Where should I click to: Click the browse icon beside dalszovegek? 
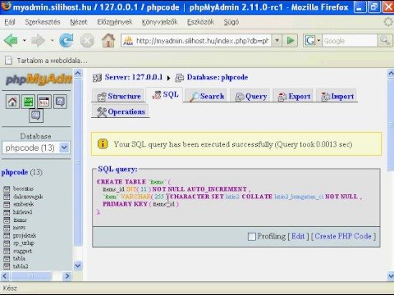click(x=7, y=197)
